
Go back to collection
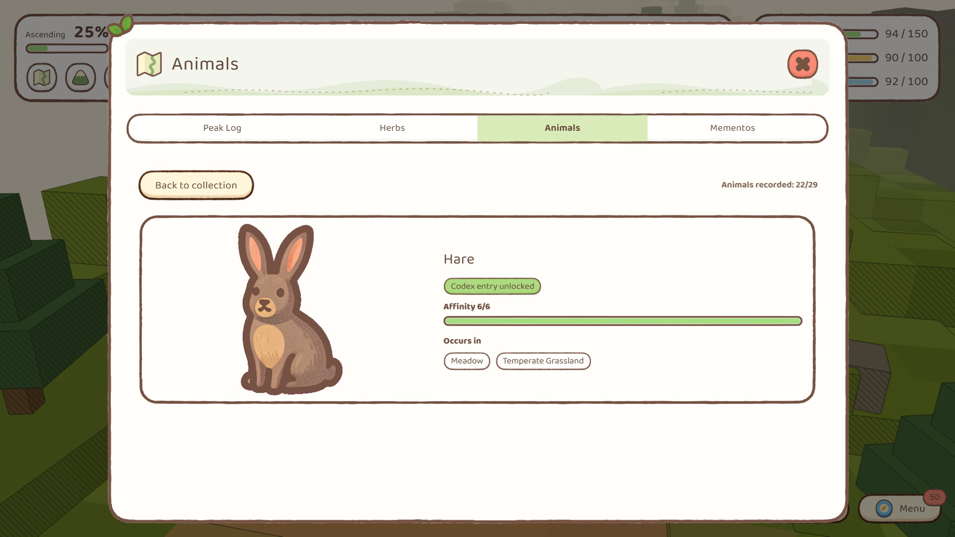click(x=196, y=185)
